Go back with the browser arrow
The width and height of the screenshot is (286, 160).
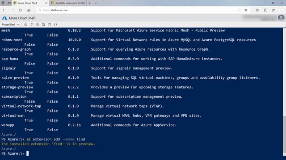pos(4,10)
